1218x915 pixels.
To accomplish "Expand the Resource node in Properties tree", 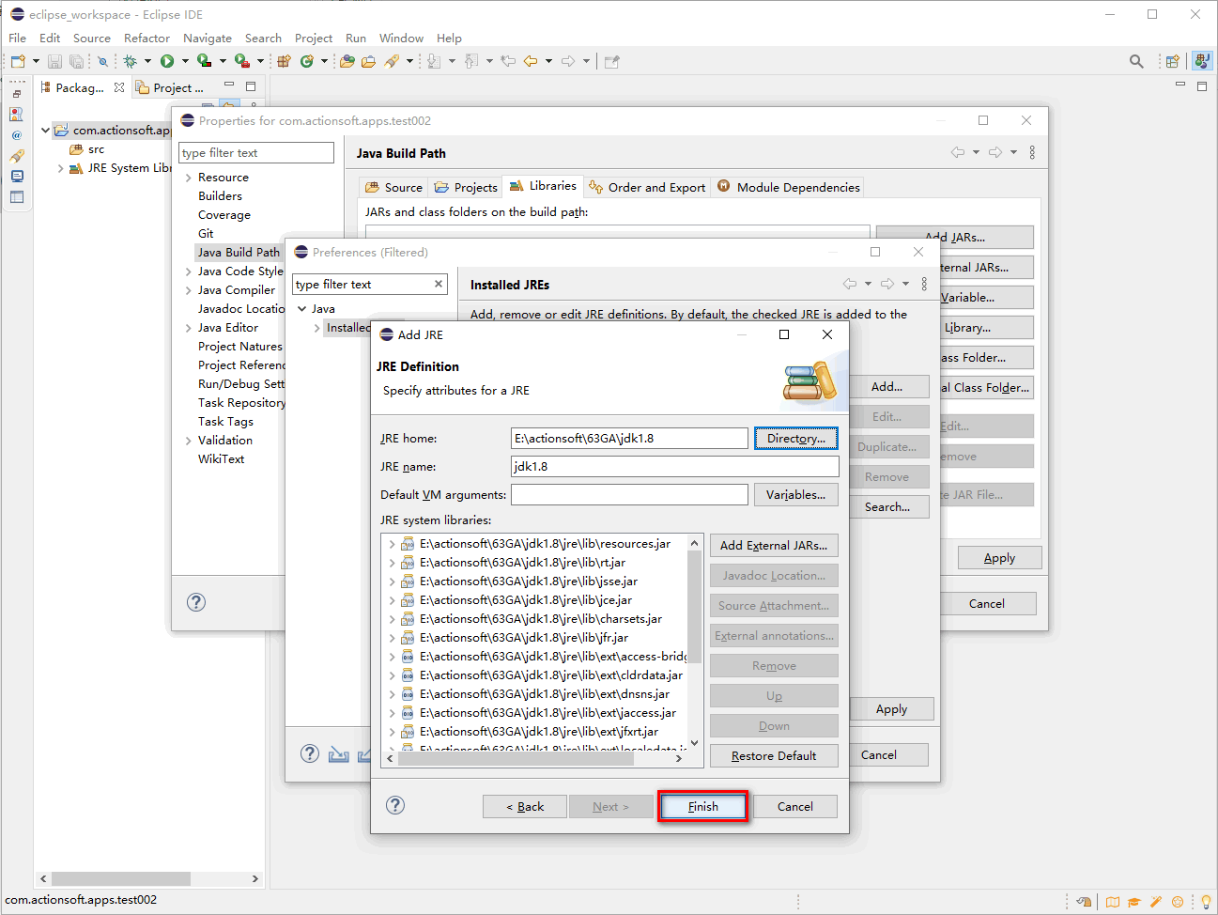I will tap(189, 178).
